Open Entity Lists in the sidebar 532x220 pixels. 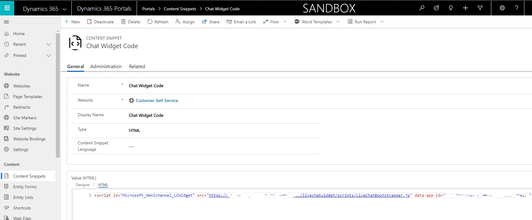pyautogui.click(x=23, y=197)
